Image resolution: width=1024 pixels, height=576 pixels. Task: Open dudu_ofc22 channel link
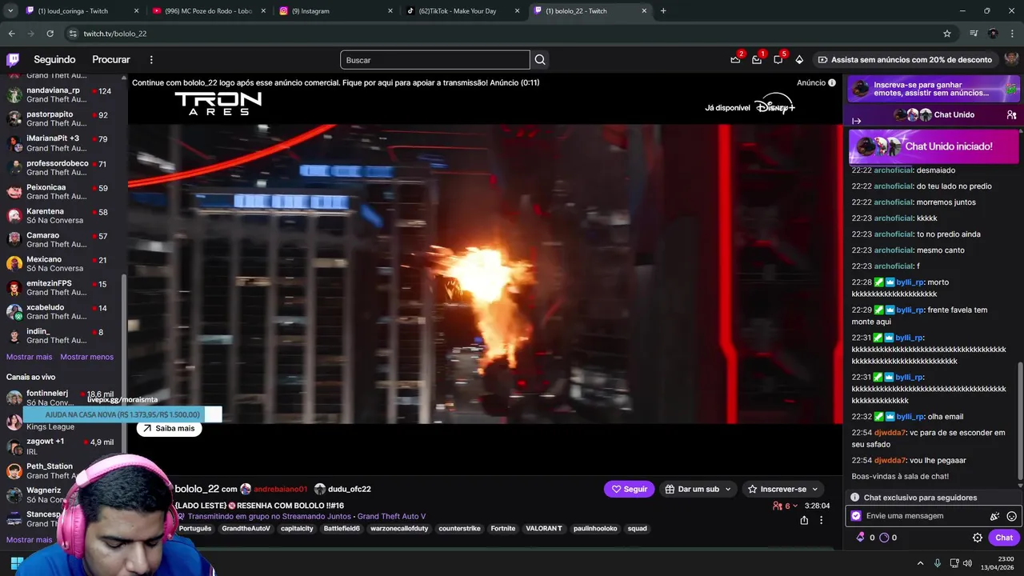point(349,489)
